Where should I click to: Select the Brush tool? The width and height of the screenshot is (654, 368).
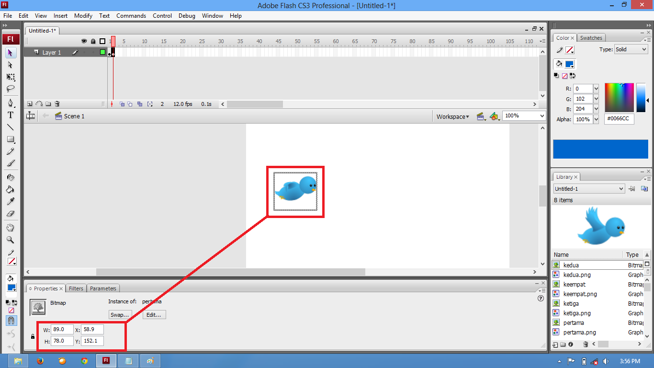(11, 163)
